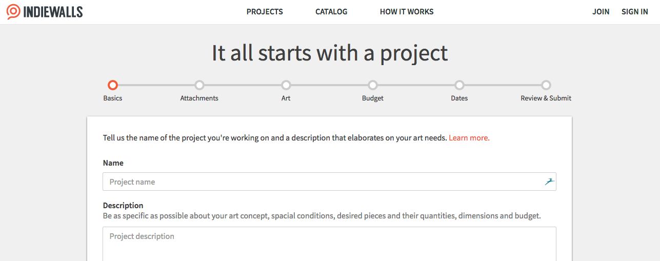Follow the Learn more link
660x261 pixels.
coord(469,138)
